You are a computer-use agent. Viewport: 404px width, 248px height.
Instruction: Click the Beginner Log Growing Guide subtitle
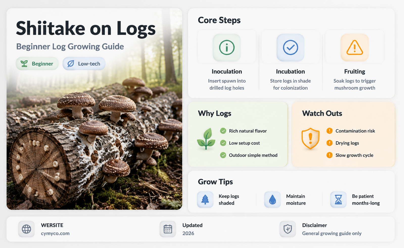(x=70, y=47)
